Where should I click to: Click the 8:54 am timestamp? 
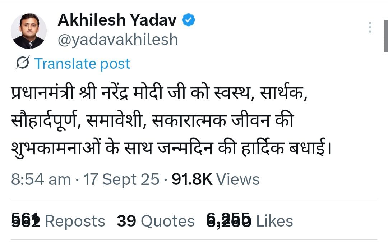(x=41, y=179)
